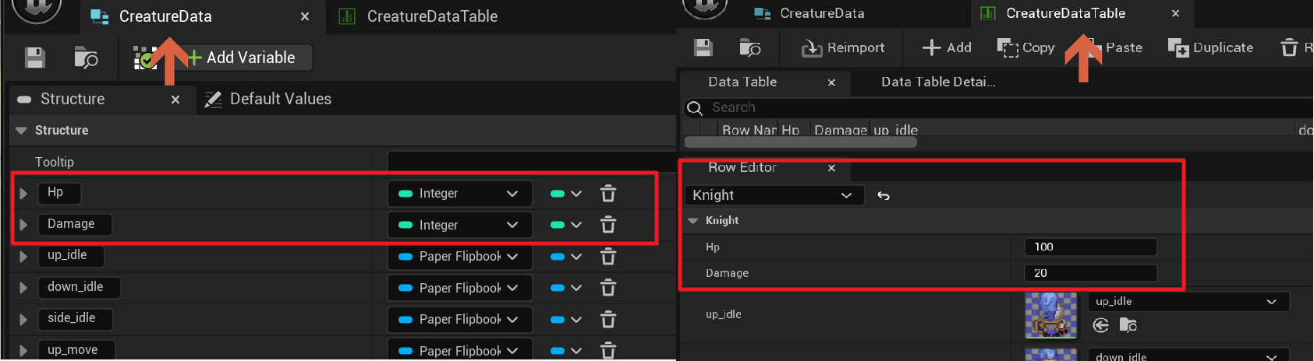This screenshot has width=1314, height=361.
Task: Open container type selector for Damage
Action: [566, 225]
